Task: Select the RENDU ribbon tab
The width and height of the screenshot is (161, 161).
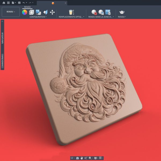Action: pos(27,7)
